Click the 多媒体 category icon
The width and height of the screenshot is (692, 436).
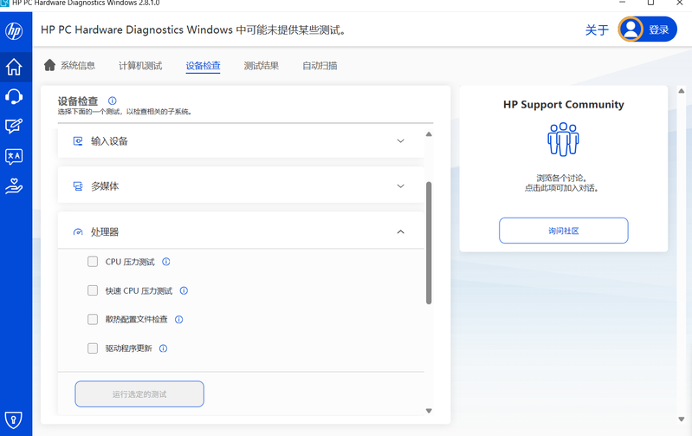(x=78, y=186)
